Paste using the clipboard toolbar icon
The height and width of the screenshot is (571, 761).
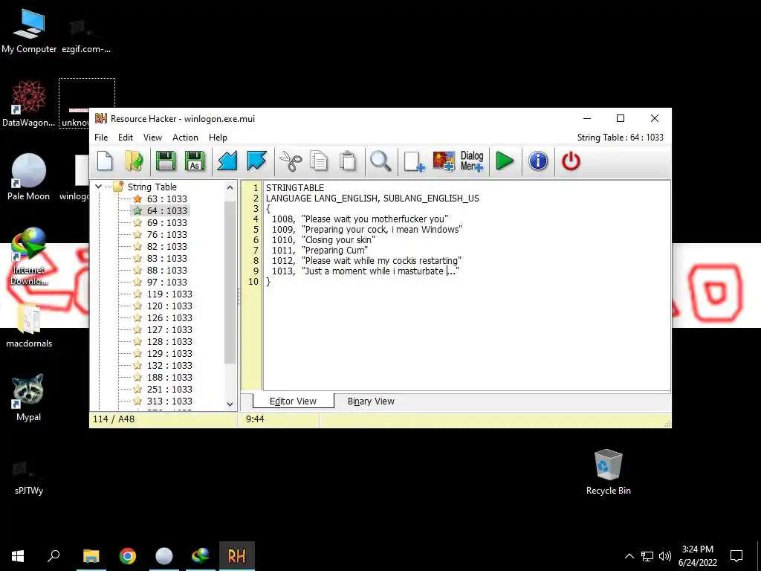pos(348,161)
